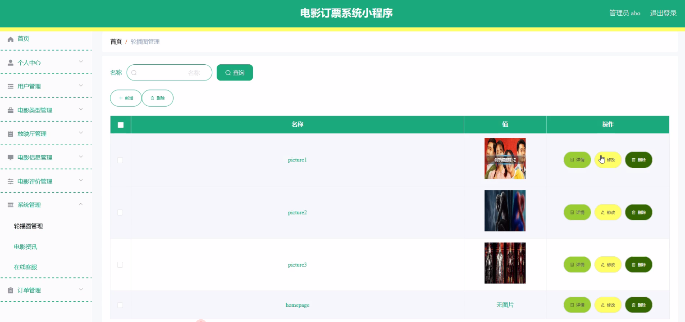
Task: Click the picture2 movie poster thumbnail
Action: (x=505, y=210)
